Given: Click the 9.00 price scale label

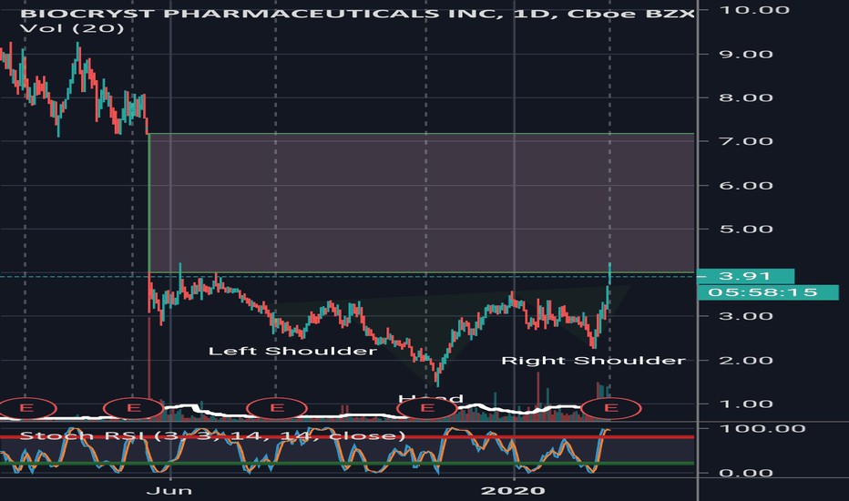Looking at the screenshot, I should 745,54.
